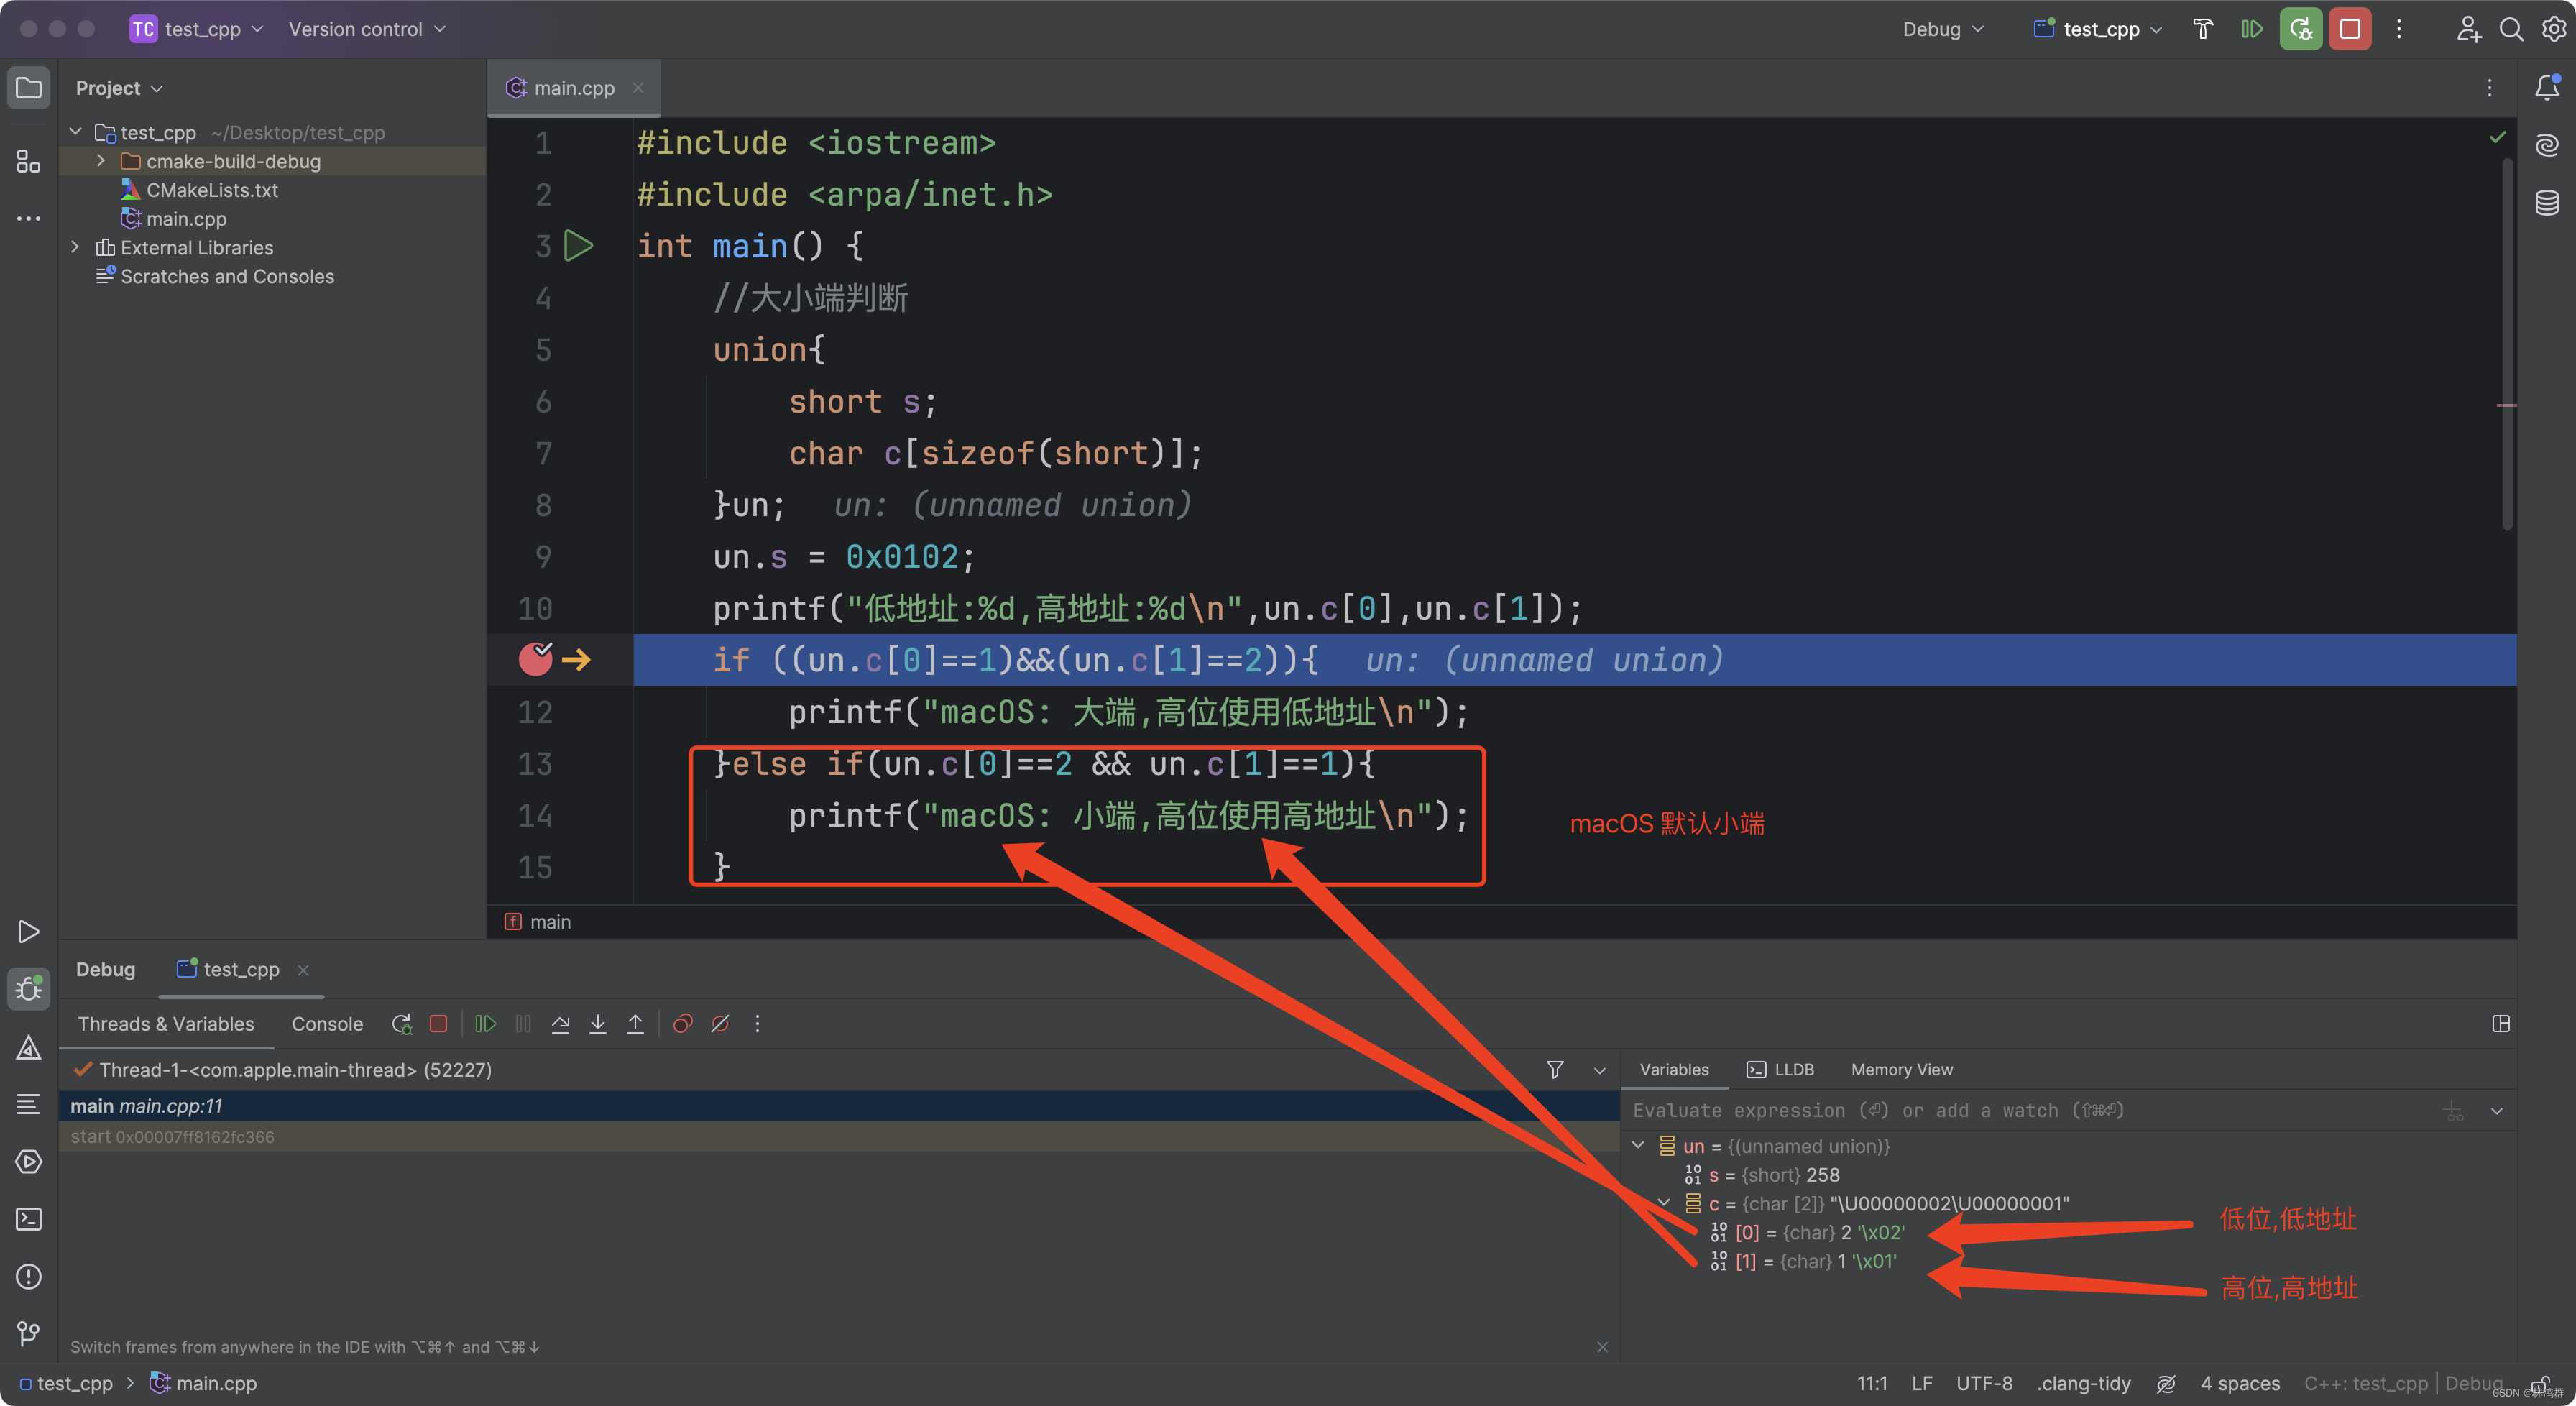Collapse the c char array variable

pyautogui.click(x=1664, y=1203)
